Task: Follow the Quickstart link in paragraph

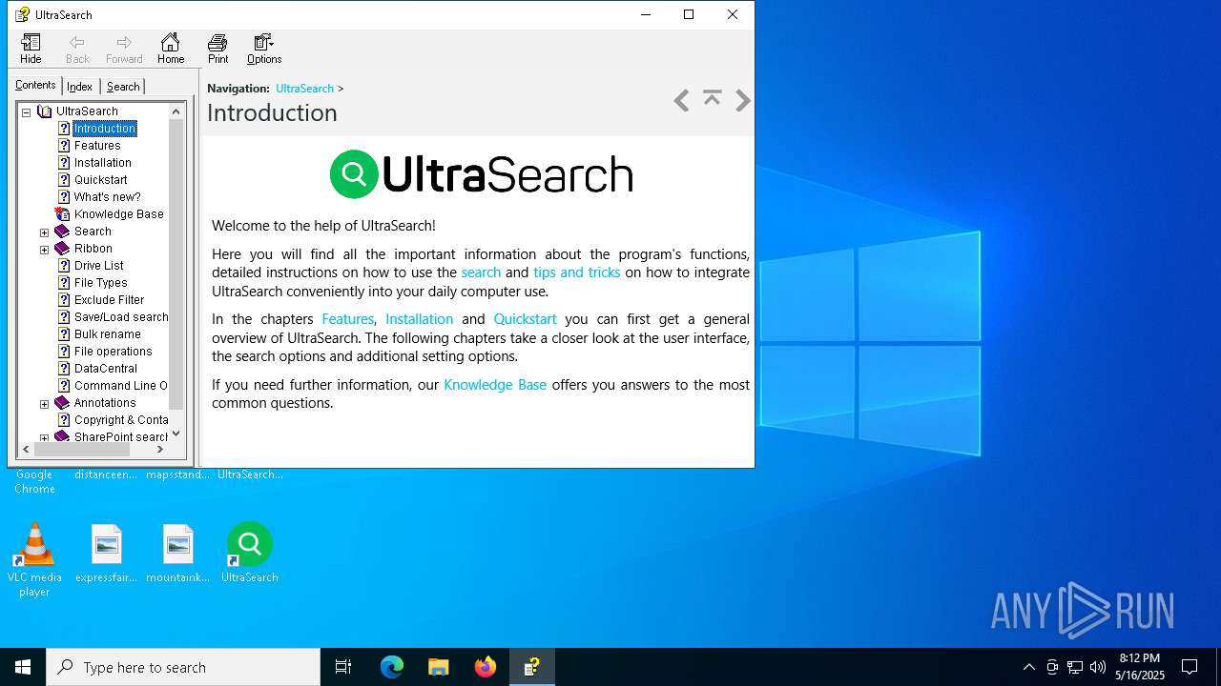Action: pos(525,319)
